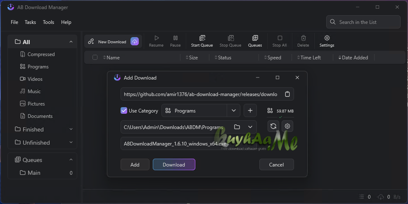
Task: Sort list by Name column
Action: (x=111, y=58)
